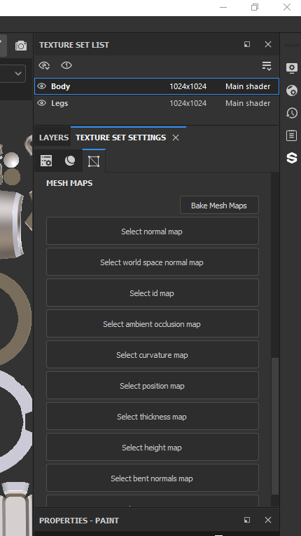This screenshot has width=301, height=536.
Task: Hide the Legs texture set
Action: pyautogui.click(x=41, y=103)
